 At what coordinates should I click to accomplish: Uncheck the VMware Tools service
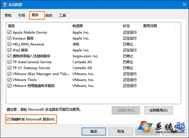[x=9, y=80]
